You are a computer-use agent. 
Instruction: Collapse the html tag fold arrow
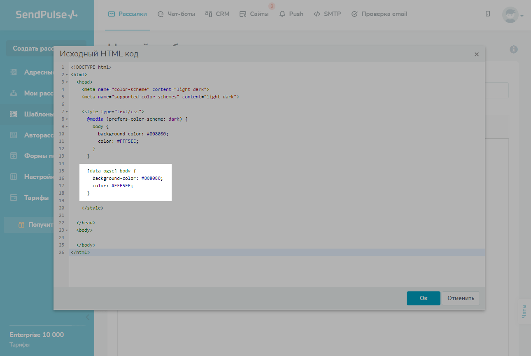[x=67, y=75]
